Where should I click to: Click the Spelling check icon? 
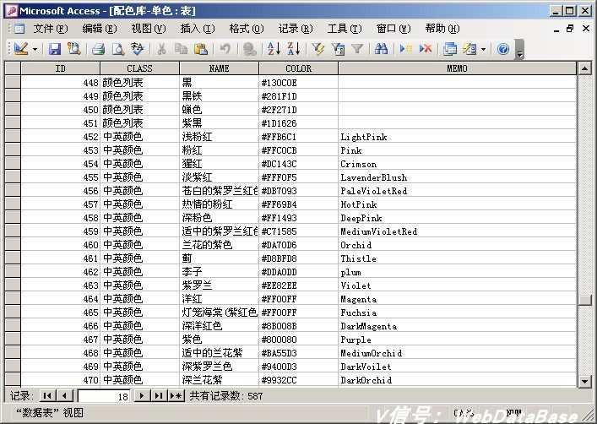coord(137,49)
